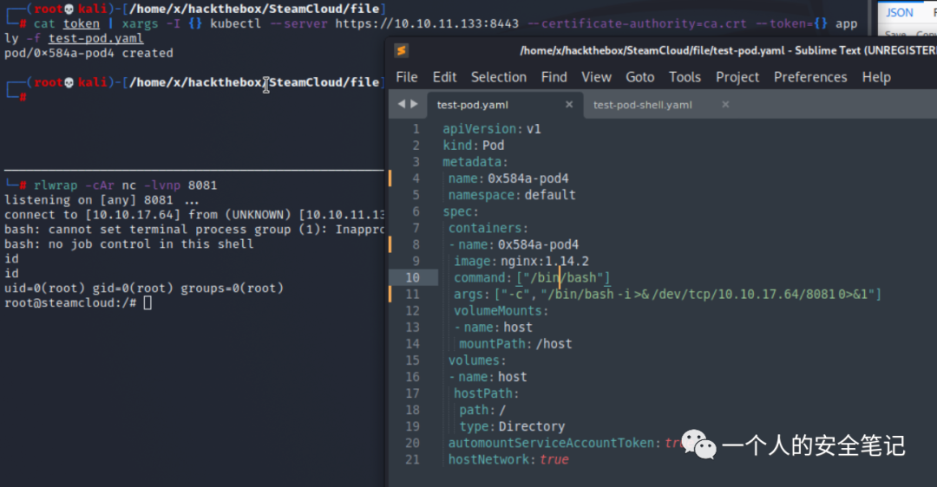The height and width of the screenshot is (487, 937).
Task: Open the Find menu
Action: [x=554, y=77]
